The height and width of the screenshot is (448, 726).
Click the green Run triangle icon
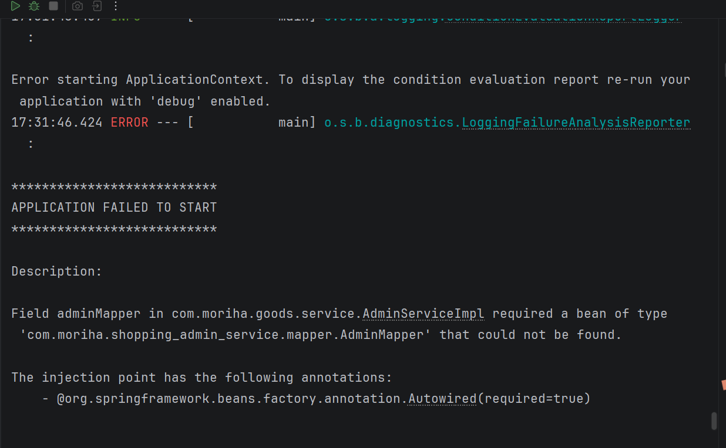[x=15, y=6]
